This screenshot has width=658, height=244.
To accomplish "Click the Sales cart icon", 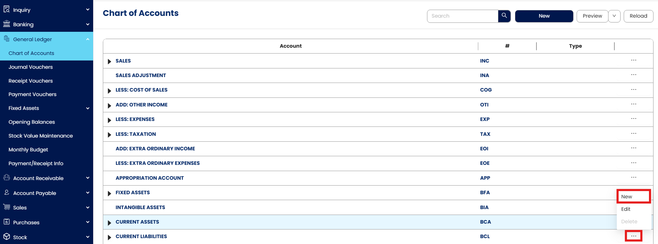I will [x=7, y=207].
